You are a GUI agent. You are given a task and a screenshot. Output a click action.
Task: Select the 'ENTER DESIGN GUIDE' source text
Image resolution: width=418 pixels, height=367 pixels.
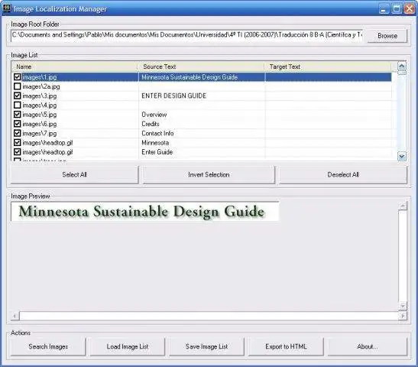coord(173,96)
